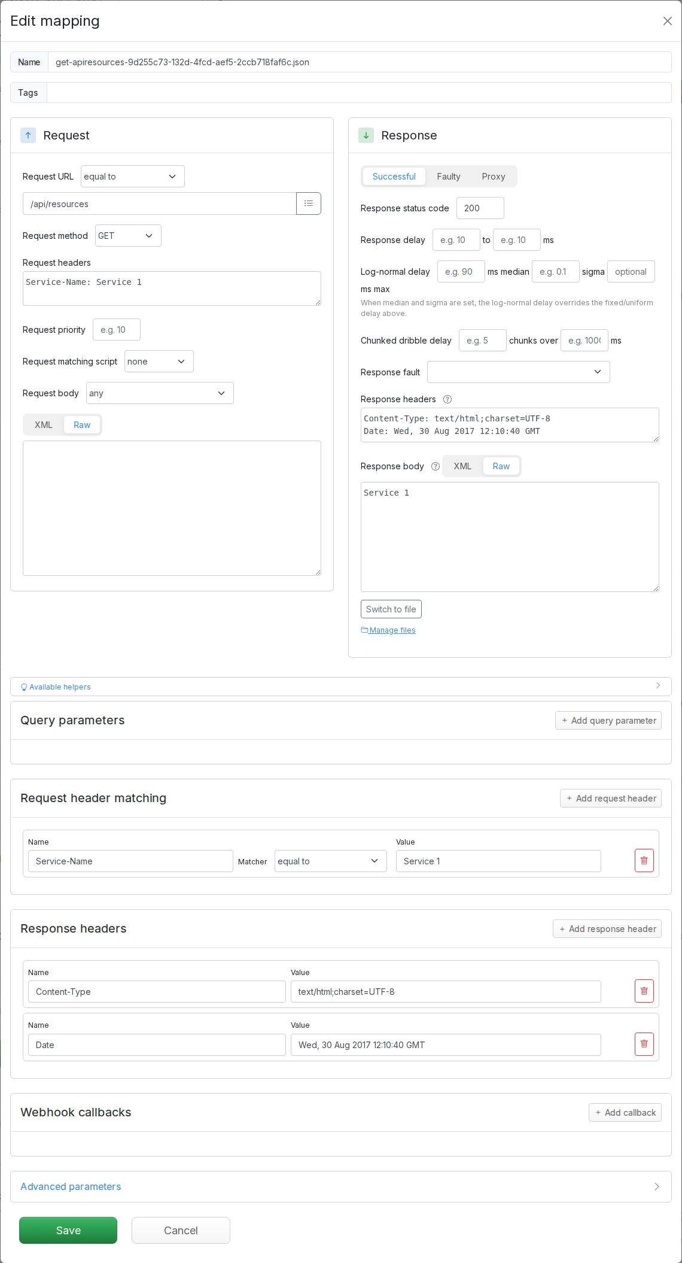
Task: Click the Request up-arrow icon
Action: click(28, 135)
